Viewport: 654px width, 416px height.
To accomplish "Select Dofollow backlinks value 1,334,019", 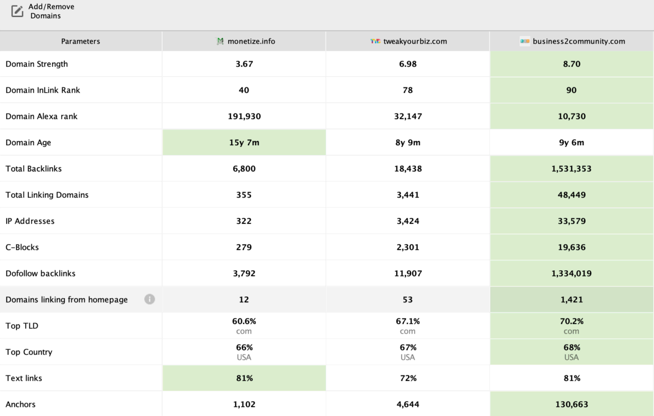I will [572, 274].
